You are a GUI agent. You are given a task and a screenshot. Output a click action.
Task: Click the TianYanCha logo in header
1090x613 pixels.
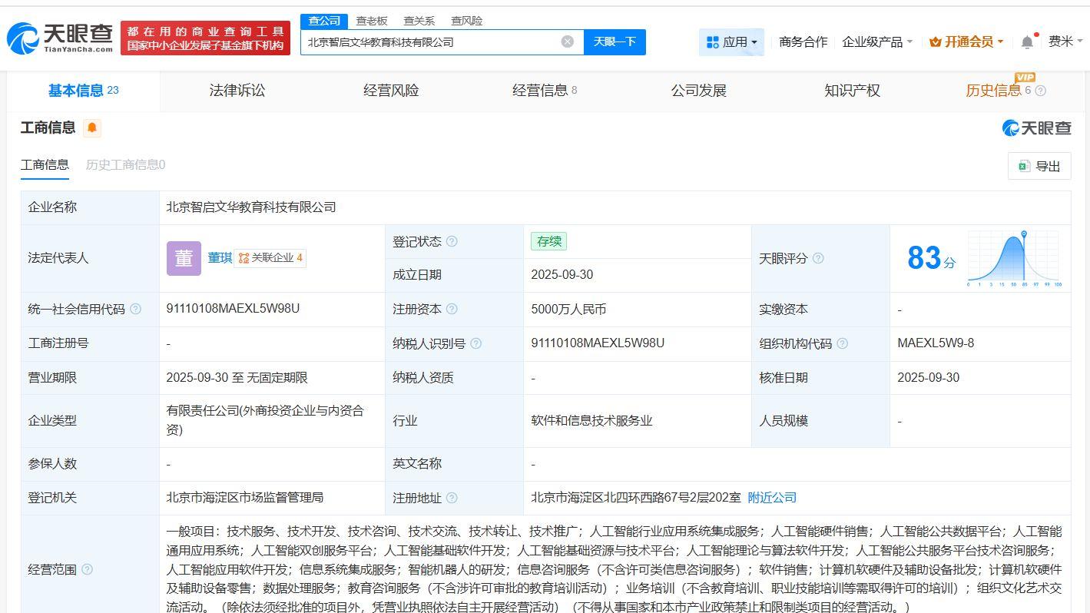60,38
